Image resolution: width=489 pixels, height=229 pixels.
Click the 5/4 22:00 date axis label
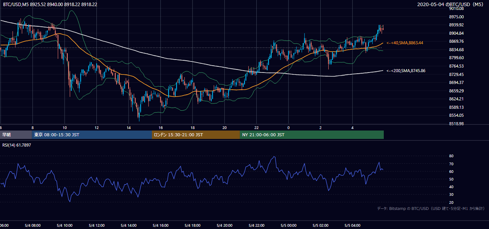(x=256, y=226)
